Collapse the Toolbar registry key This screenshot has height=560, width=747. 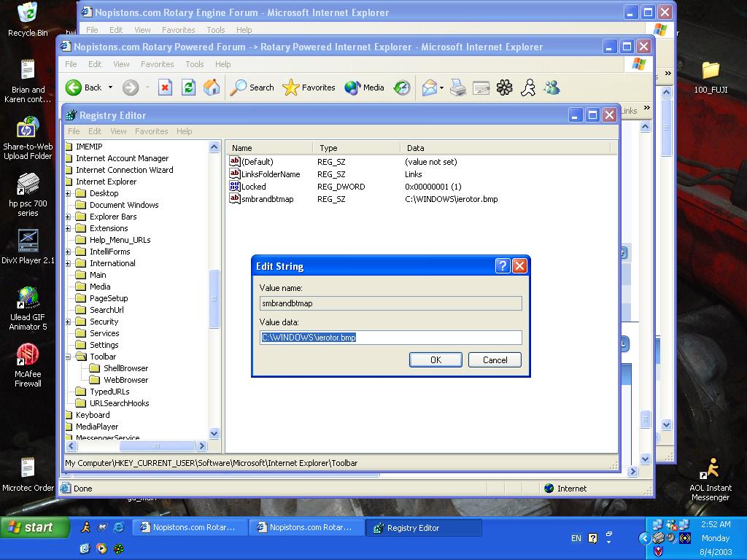click(68, 357)
